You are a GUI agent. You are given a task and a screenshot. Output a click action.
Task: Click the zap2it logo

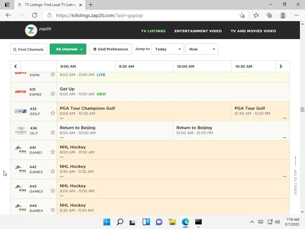pos(38,30)
